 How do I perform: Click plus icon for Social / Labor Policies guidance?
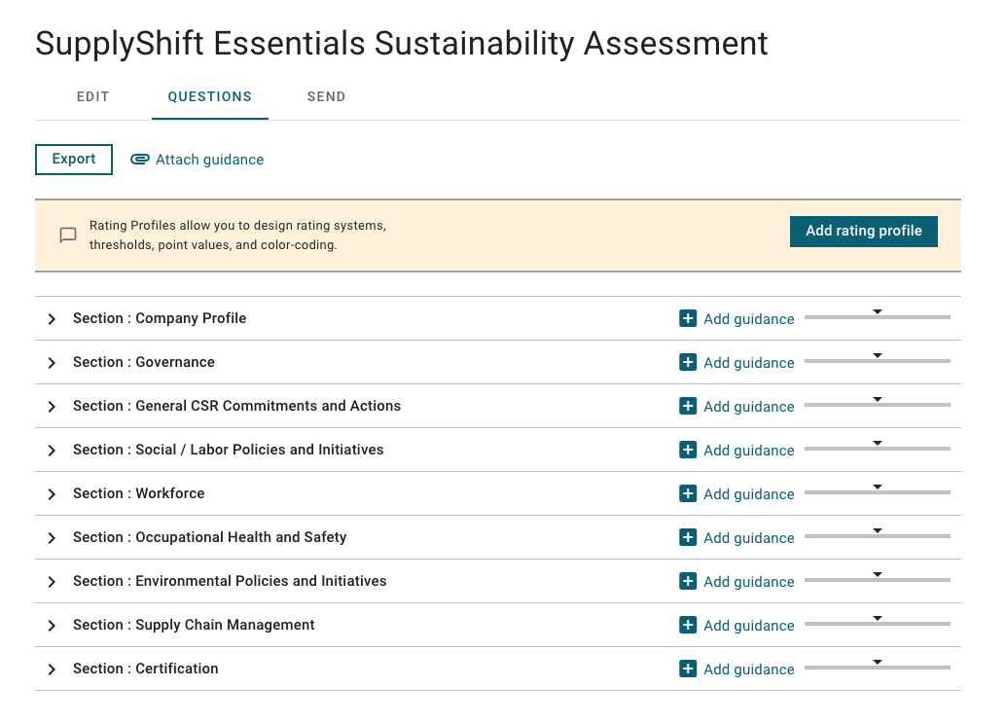(688, 450)
